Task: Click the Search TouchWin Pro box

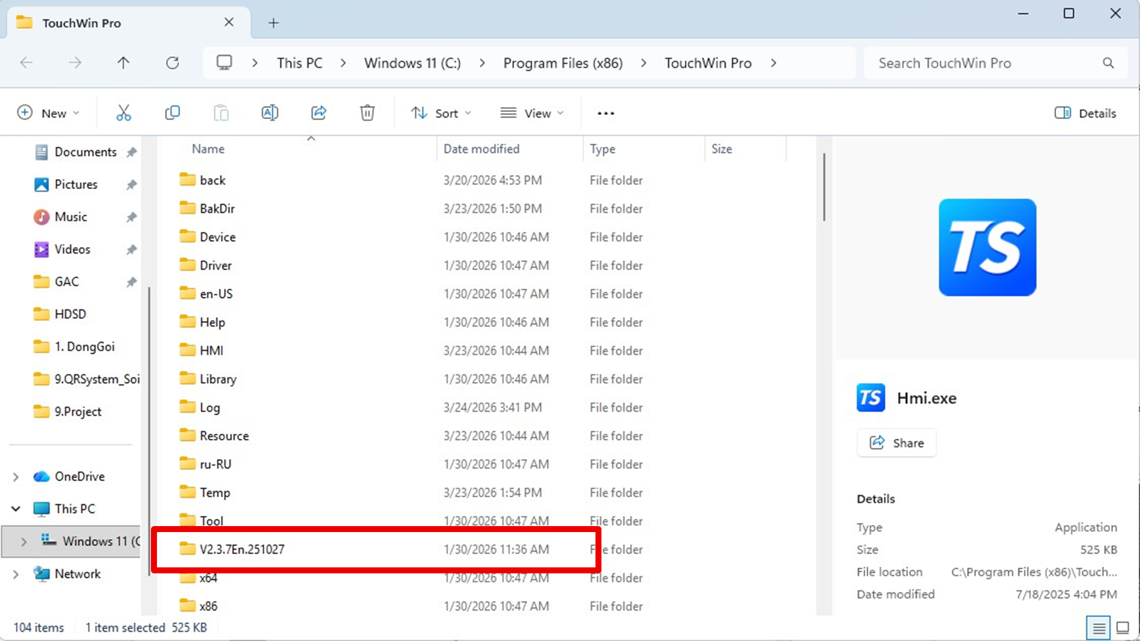Action: [982, 63]
